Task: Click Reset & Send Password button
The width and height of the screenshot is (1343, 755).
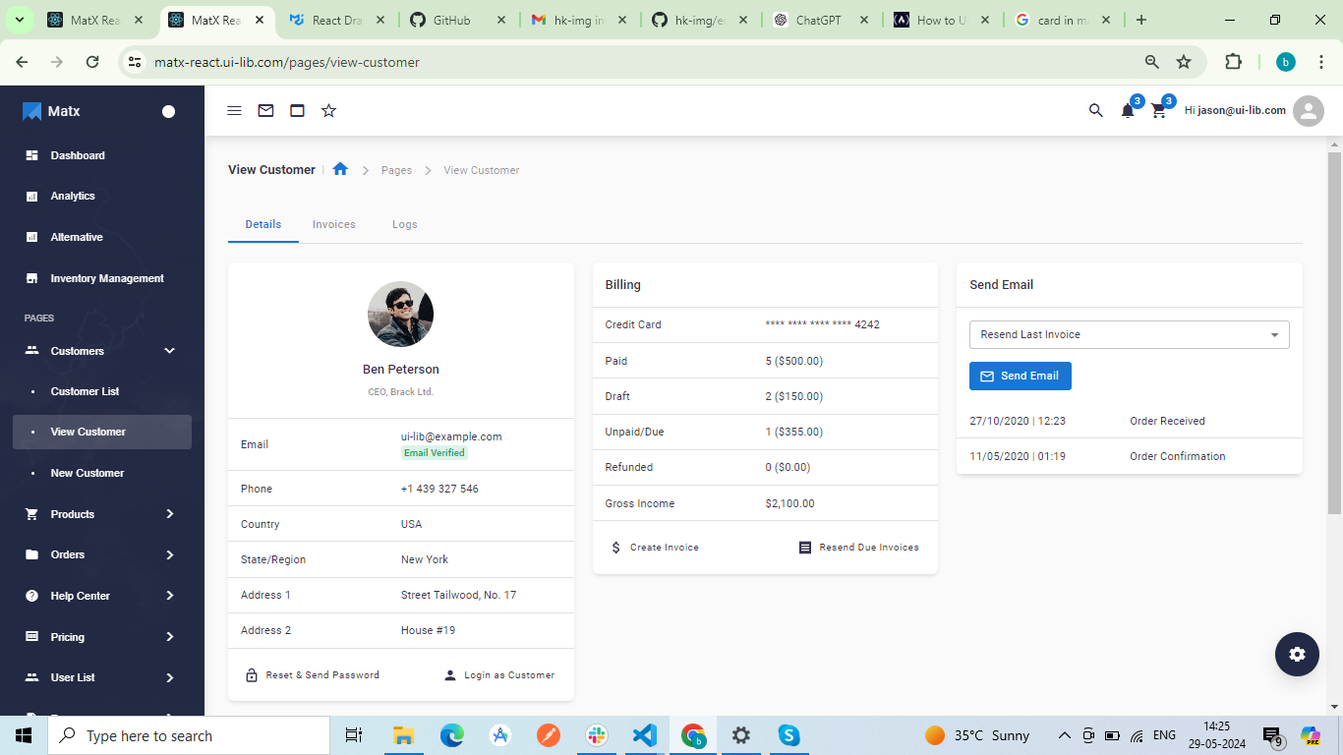Action: 312,675
